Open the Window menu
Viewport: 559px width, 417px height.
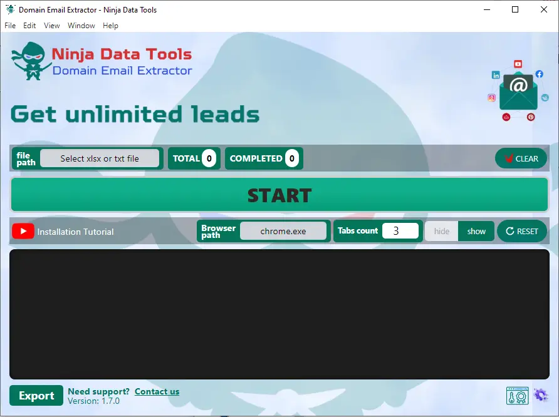(81, 26)
